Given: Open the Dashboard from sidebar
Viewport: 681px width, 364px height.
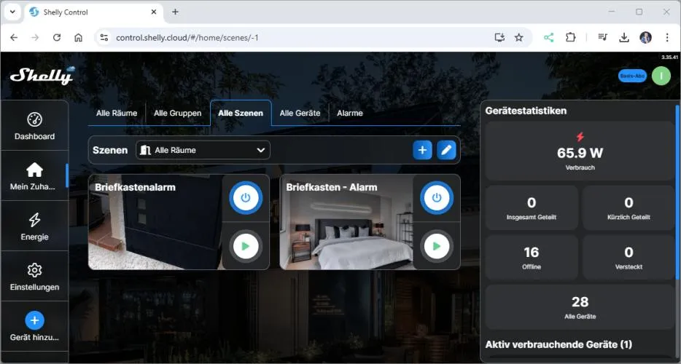Looking at the screenshot, I should (34, 126).
